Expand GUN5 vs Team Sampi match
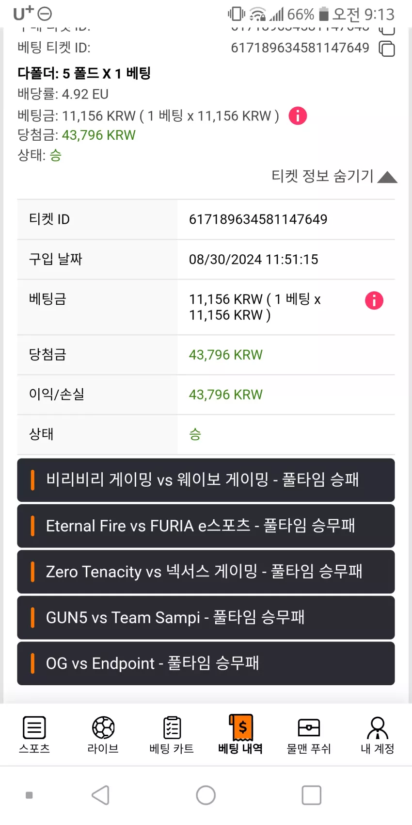Viewport: 412px width, 825px height. pos(206,617)
